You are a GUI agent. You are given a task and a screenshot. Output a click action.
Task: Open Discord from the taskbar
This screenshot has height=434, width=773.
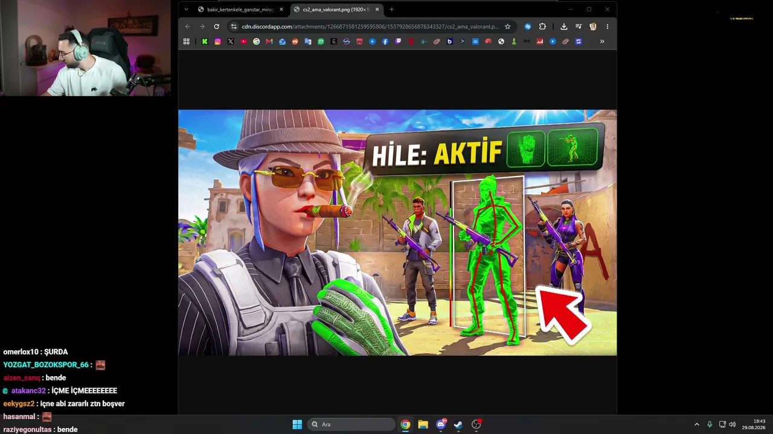[x=441, y=424]
